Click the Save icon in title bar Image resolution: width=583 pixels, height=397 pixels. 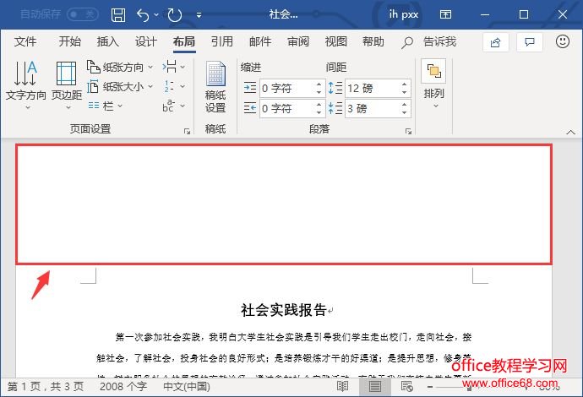(118, 15)
